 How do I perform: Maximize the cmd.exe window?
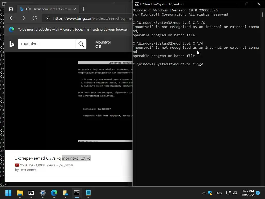pos(247,4)
